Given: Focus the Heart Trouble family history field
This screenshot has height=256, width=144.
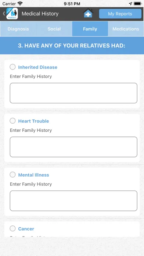Looking at the screenshot, I should point(73,147).
